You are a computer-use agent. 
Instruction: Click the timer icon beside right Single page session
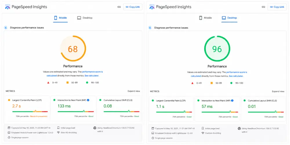(153, 138)
